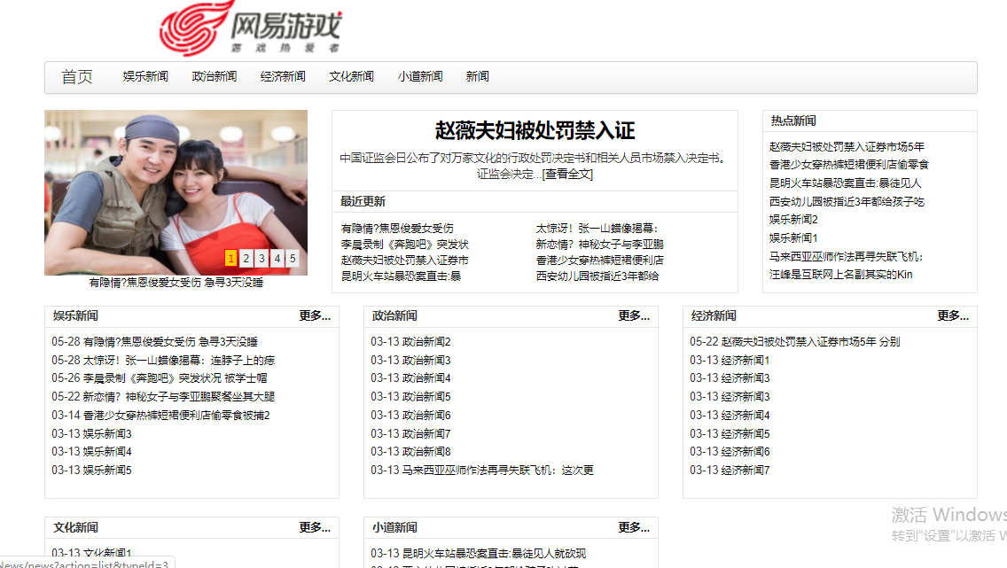Click the 最近更新 section heading
This screenshot has height=568, width=1007.
point(363,201)
